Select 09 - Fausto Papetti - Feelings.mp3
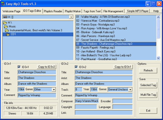 click(x=116, y=48)
